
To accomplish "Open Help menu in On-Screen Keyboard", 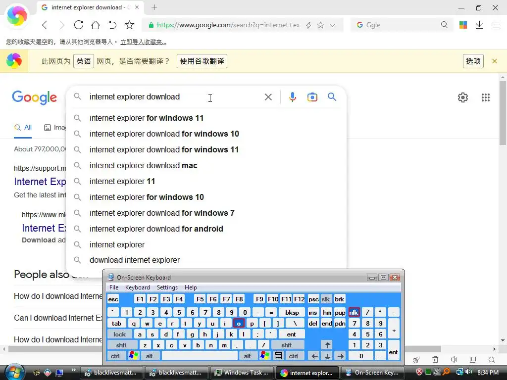I will (x=191, y=287).
